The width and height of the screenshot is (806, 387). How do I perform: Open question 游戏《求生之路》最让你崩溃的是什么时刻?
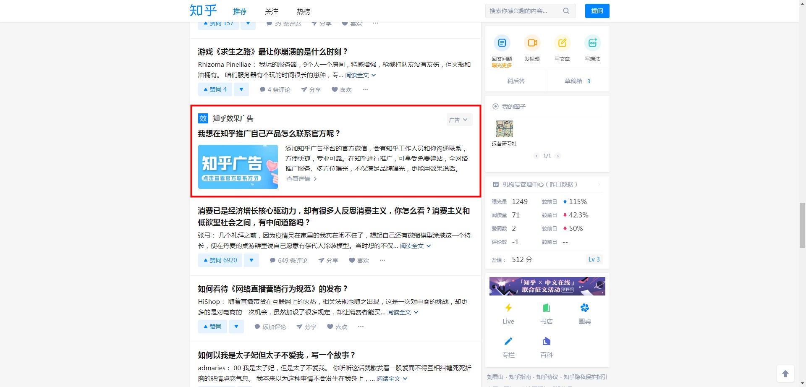(273, 52)
